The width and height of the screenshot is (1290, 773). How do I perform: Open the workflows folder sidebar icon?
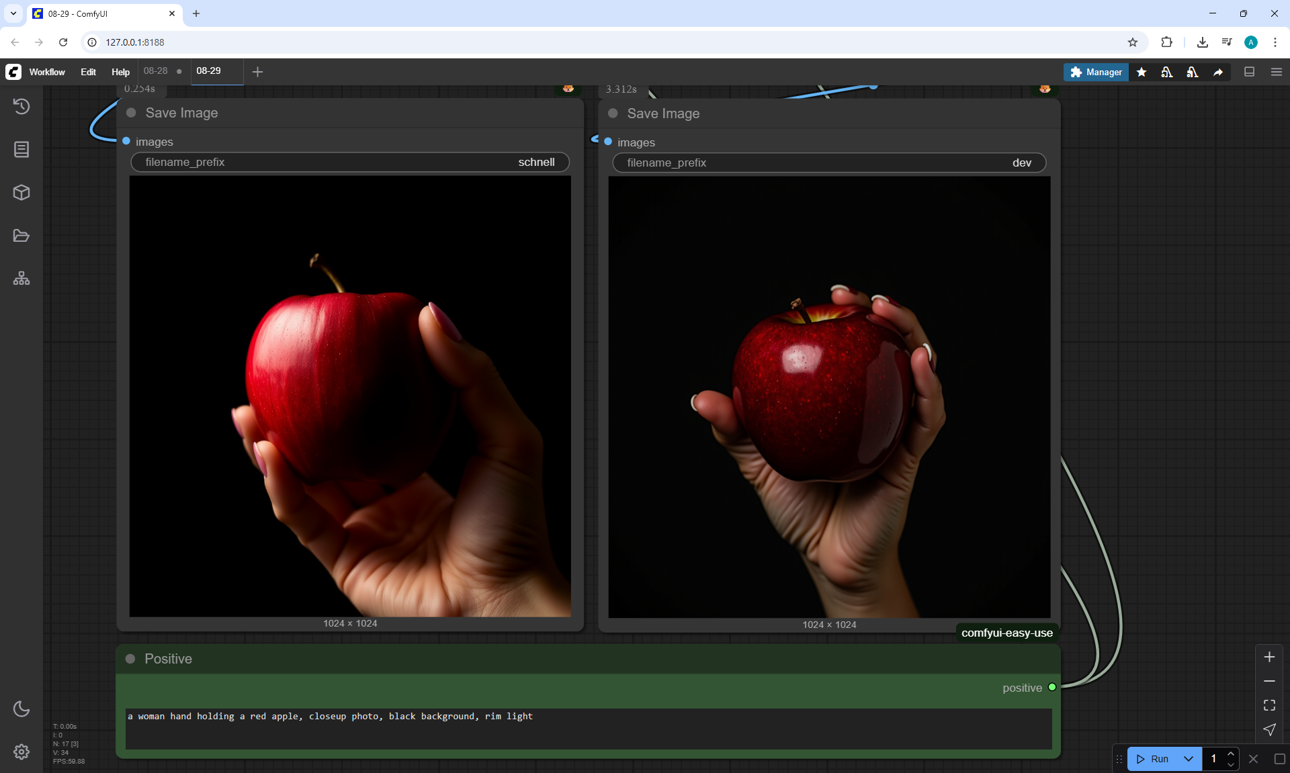(21, 236)
